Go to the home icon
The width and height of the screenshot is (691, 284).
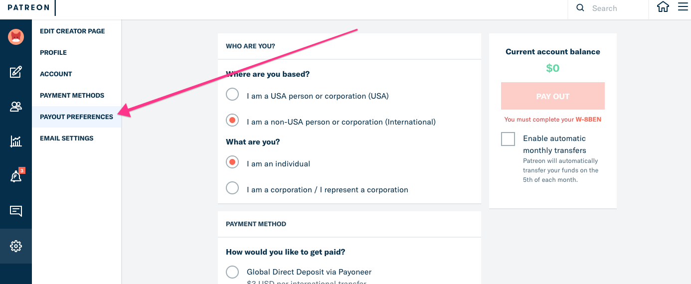(663, 7)
